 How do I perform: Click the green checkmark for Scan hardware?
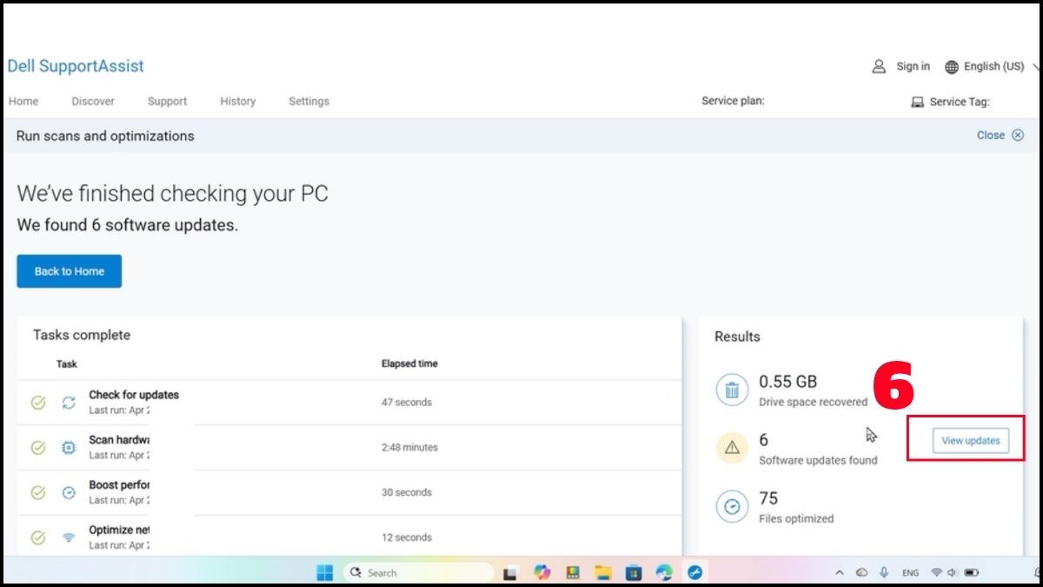[x=38, y=448]
